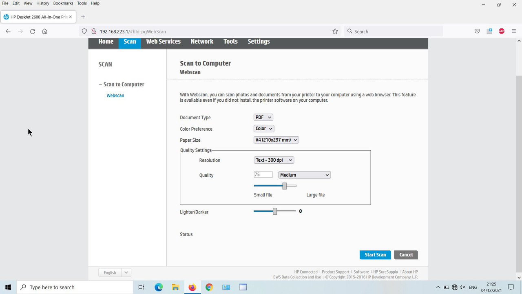Image resolution: width=522 pixels, height=294 pixels.
Task: Reload the page with the refresh icon
Action: pos(33,31)
